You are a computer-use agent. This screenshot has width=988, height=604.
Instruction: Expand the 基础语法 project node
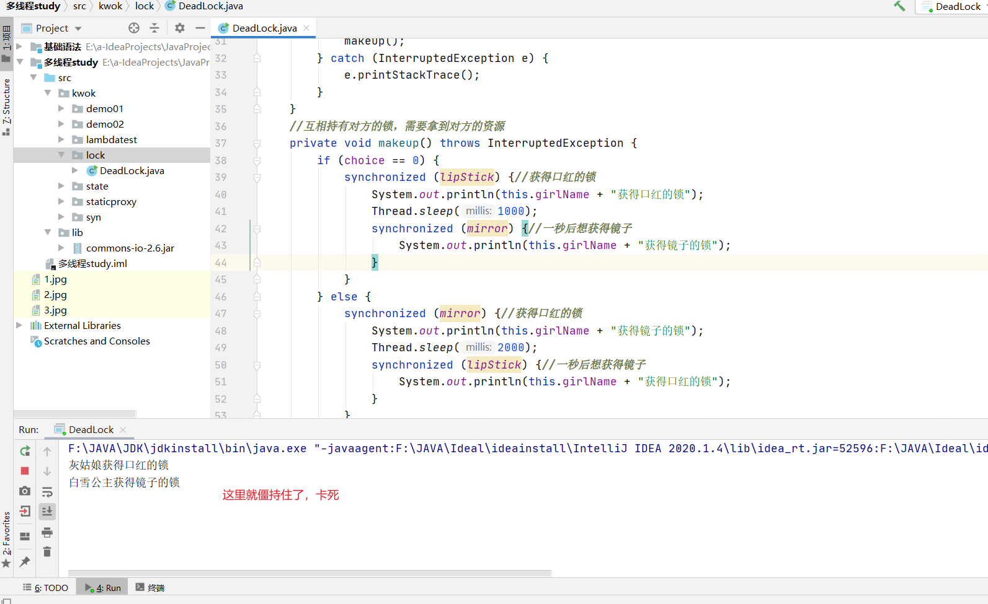pos(19,46)
